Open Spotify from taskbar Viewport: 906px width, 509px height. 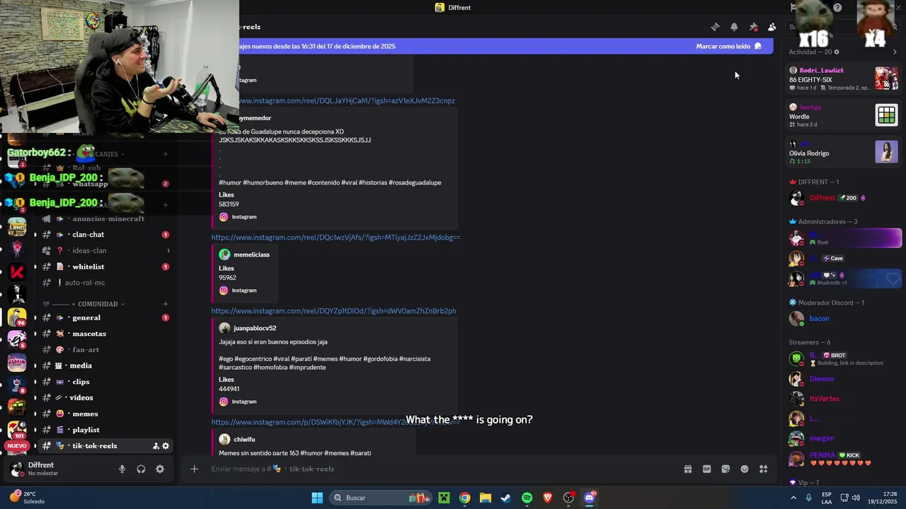pyautogui.click(x=527, y=498)
